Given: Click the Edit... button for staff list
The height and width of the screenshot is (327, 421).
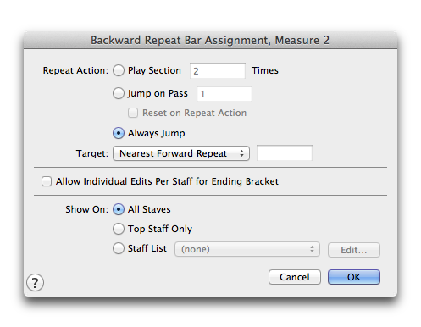Looking at the screenshot, I should [354, 250].
